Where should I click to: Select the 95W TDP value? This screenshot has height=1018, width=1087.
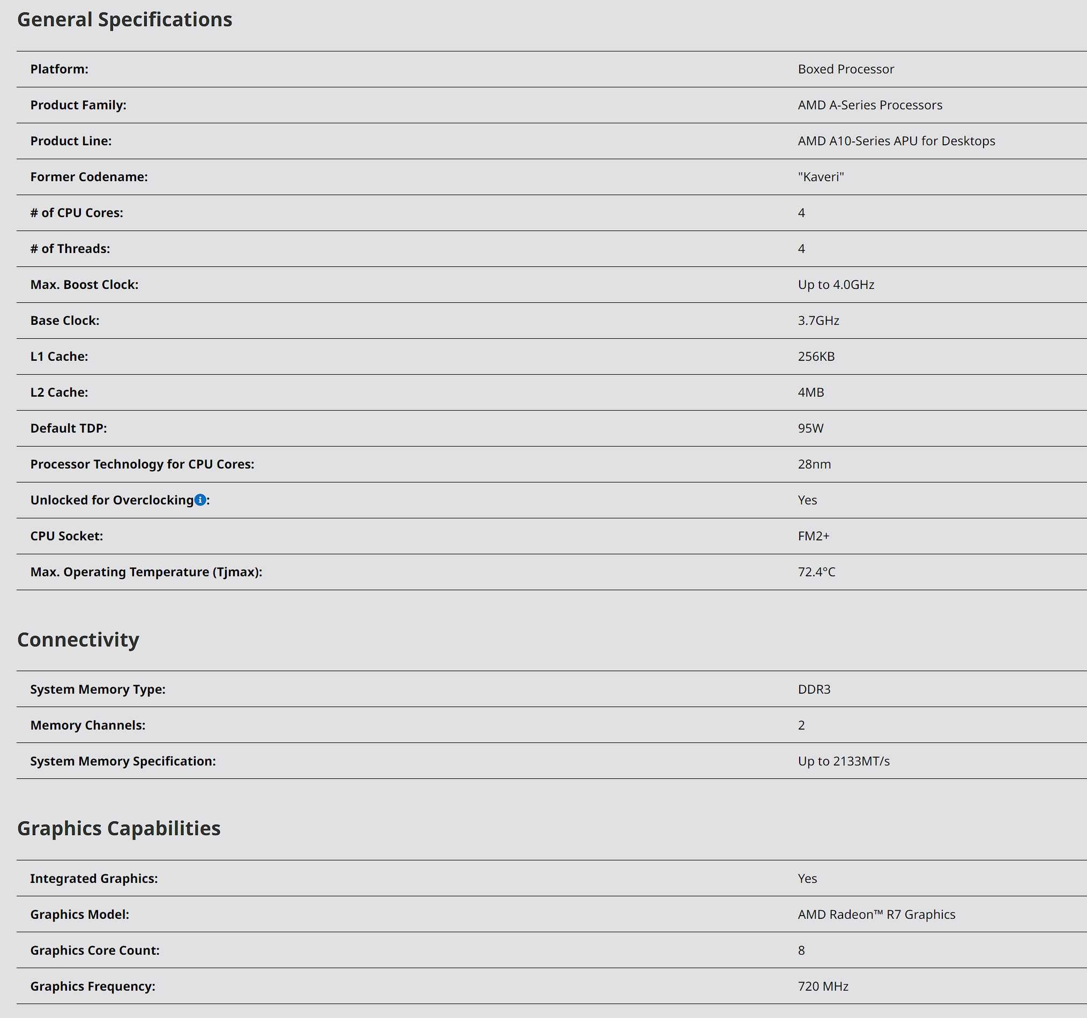pos(810,428)
